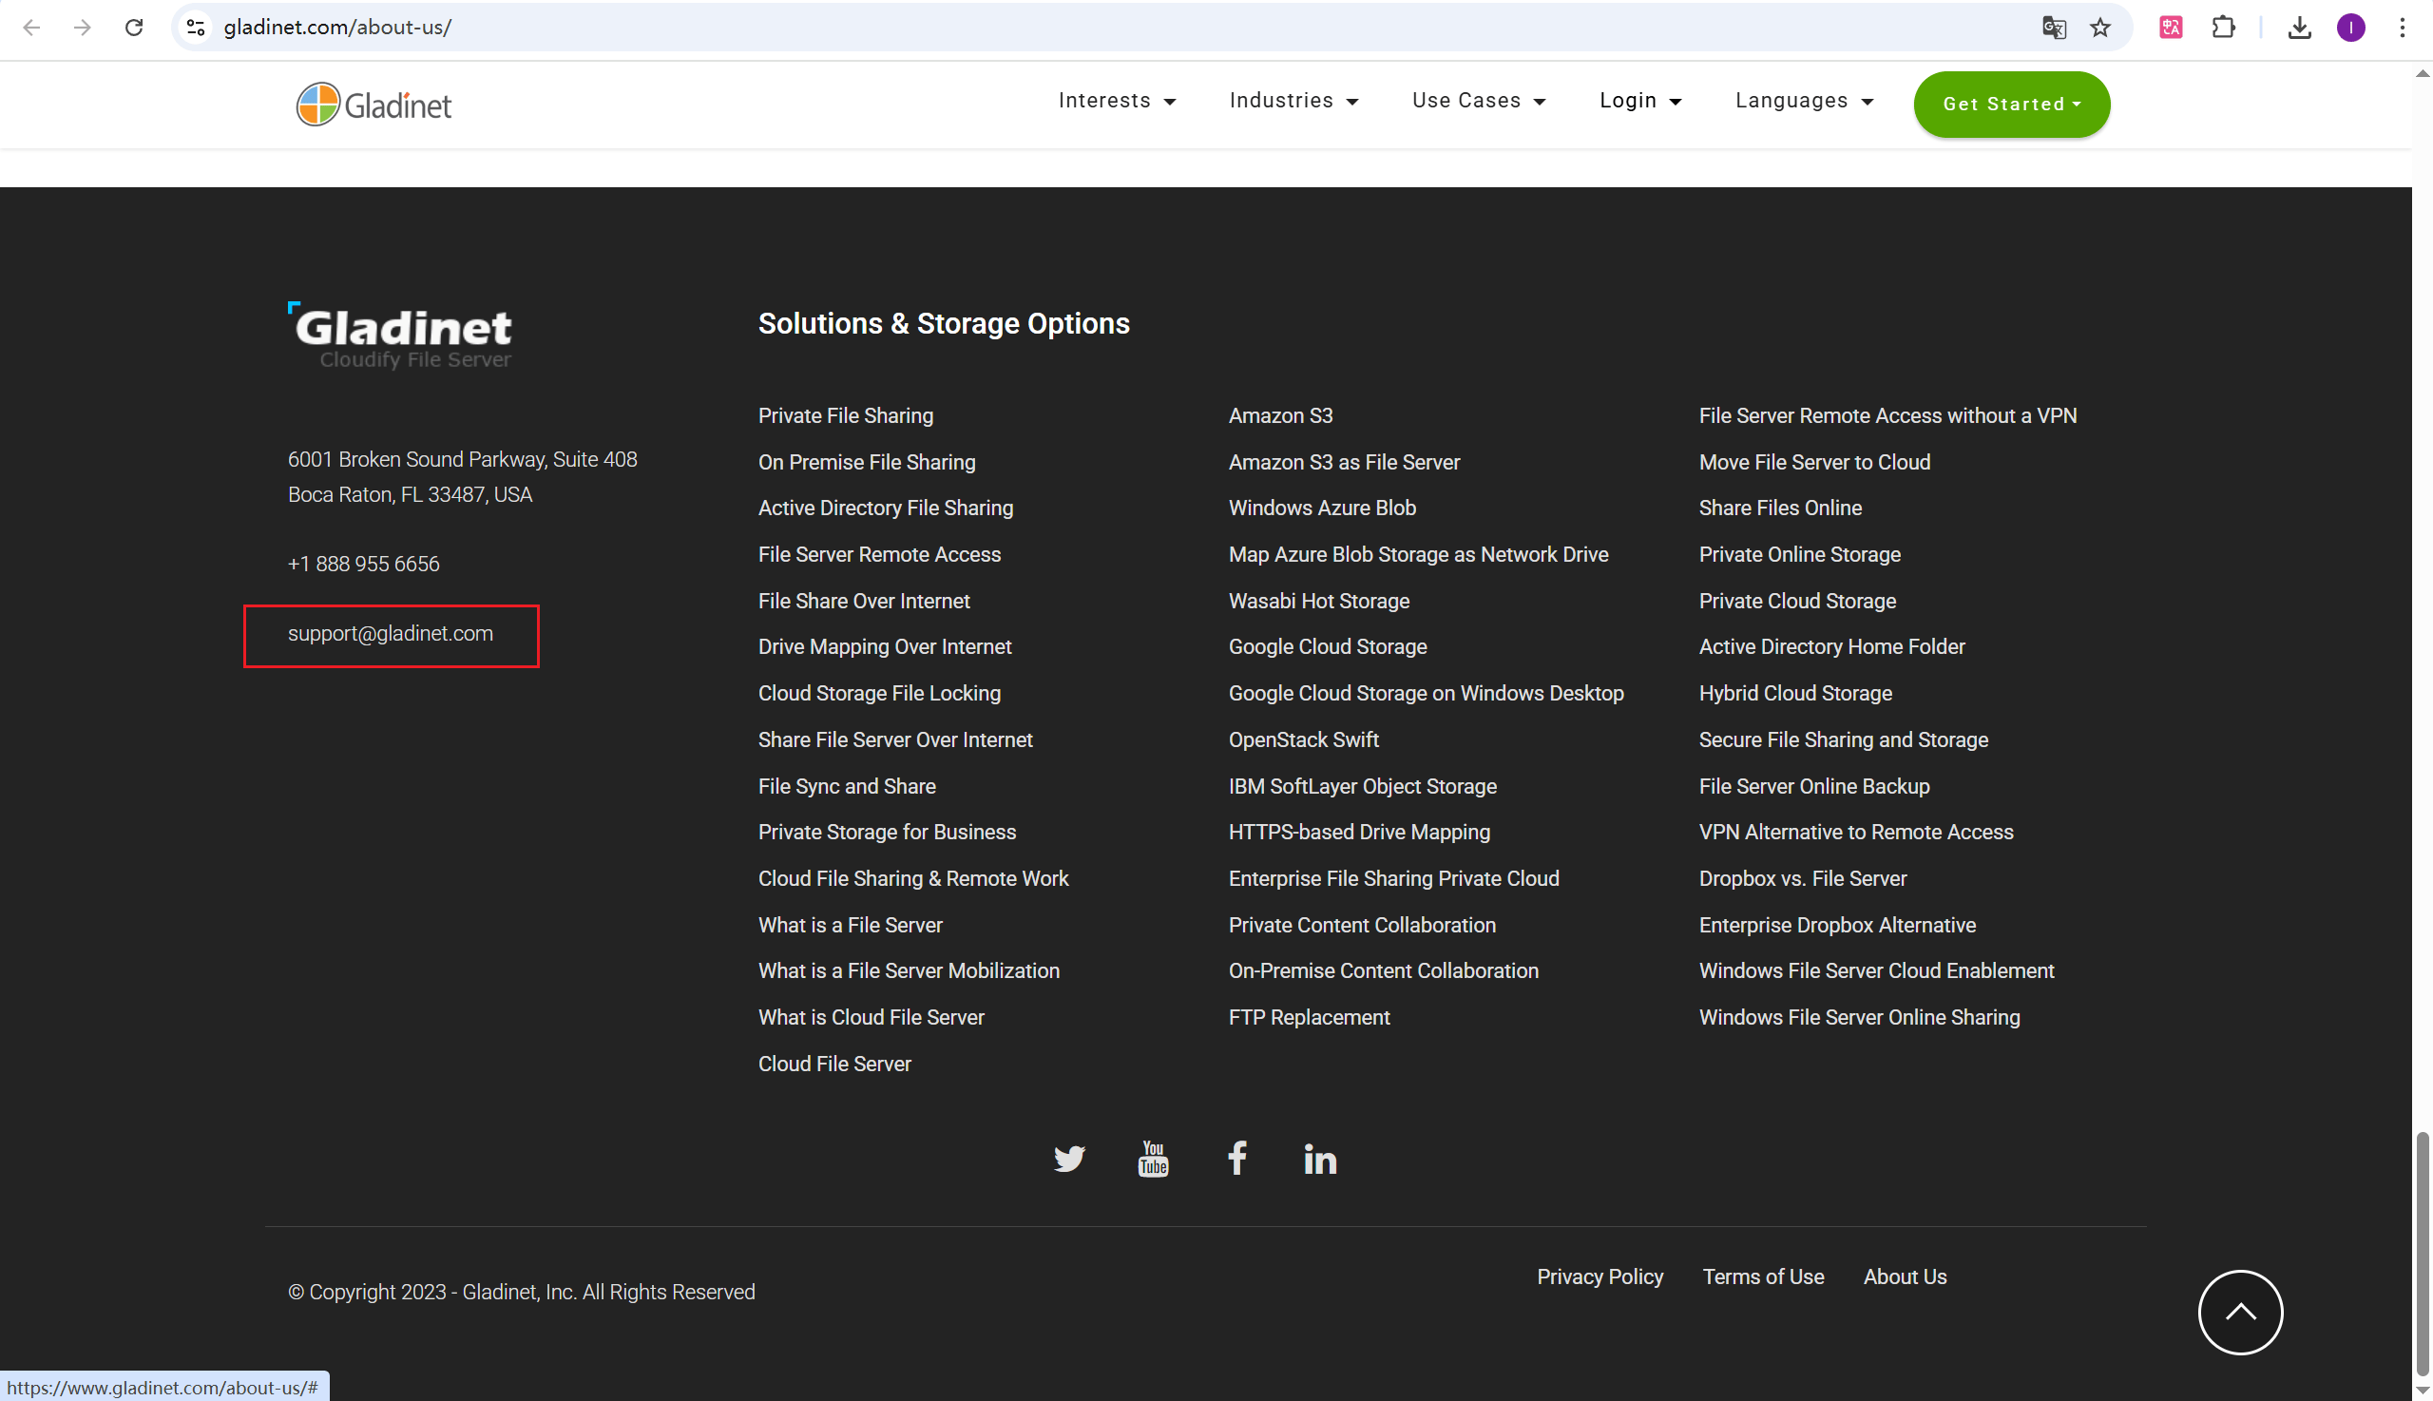Open the Login dropdown menu
The image size is (2433, 1401).
[1640, 101]
